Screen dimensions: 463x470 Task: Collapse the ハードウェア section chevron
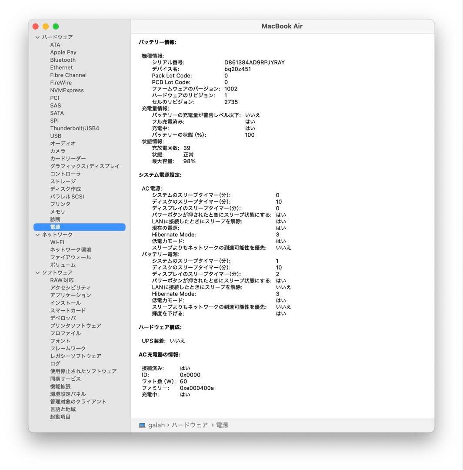pyautogui.click(x=37, y=37)
